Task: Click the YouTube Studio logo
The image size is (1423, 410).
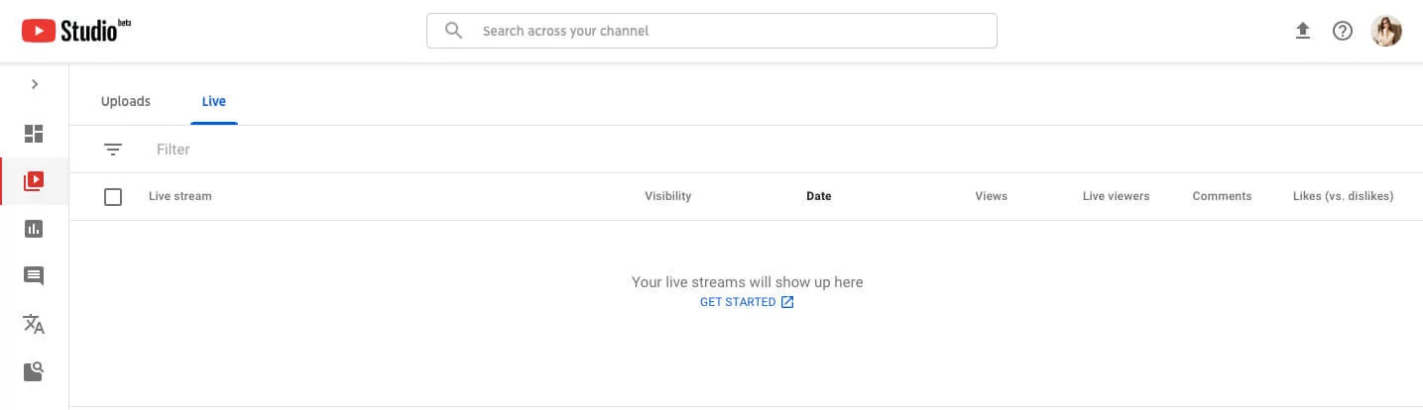Action: (76, 31)
